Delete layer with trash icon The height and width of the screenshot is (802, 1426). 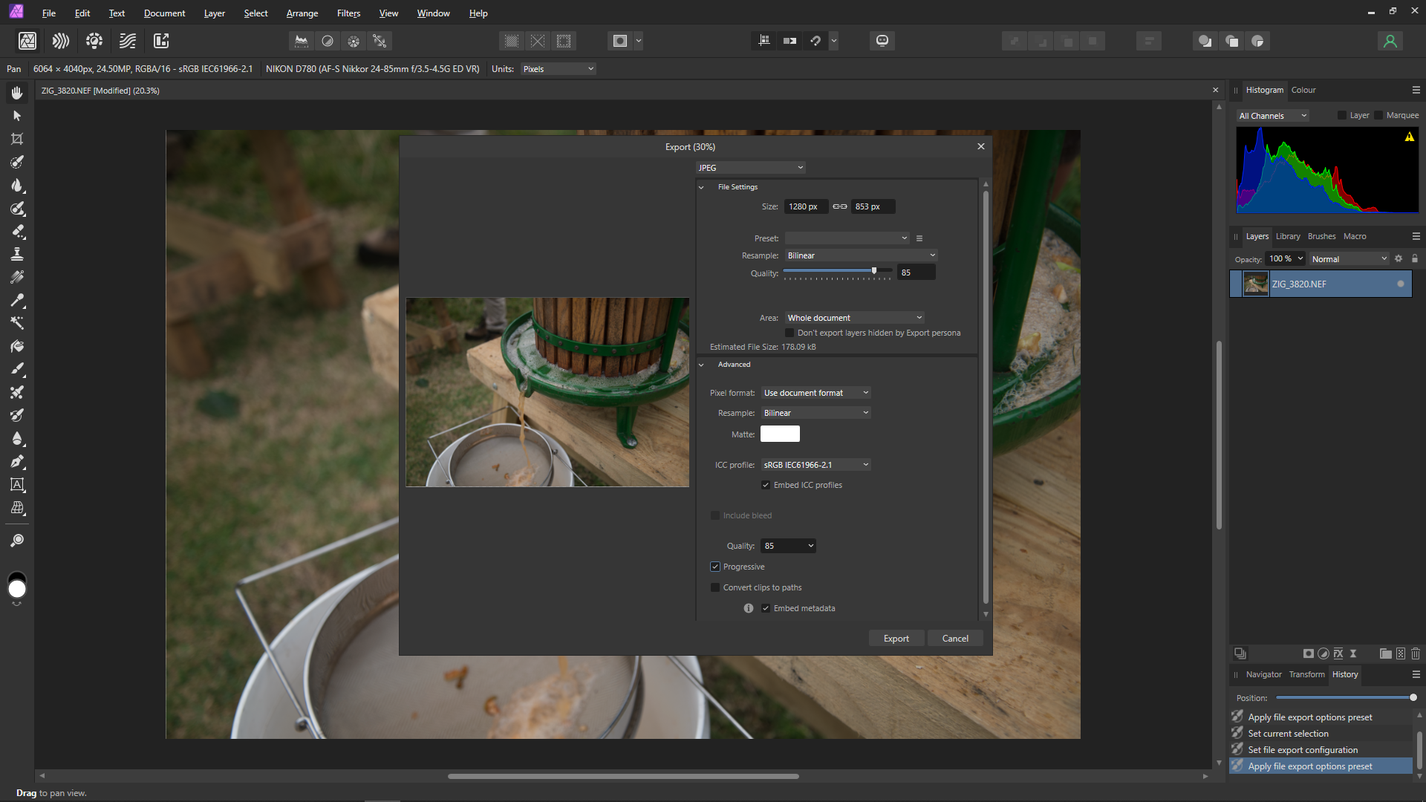point(1416,653)
